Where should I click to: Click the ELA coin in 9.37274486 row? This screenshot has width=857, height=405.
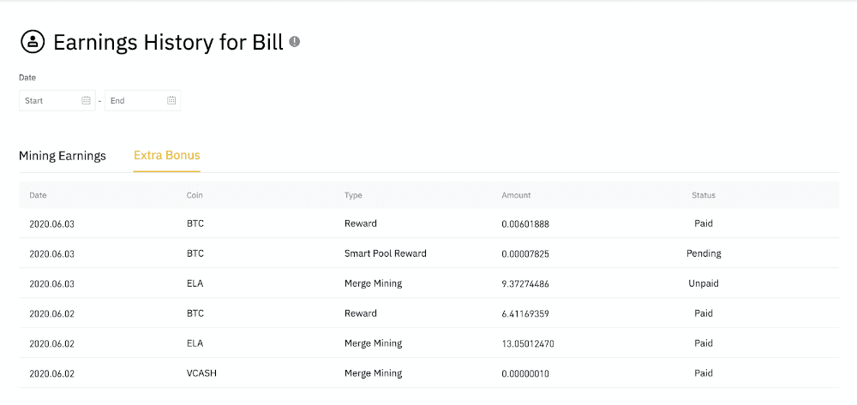click(195, 283)
